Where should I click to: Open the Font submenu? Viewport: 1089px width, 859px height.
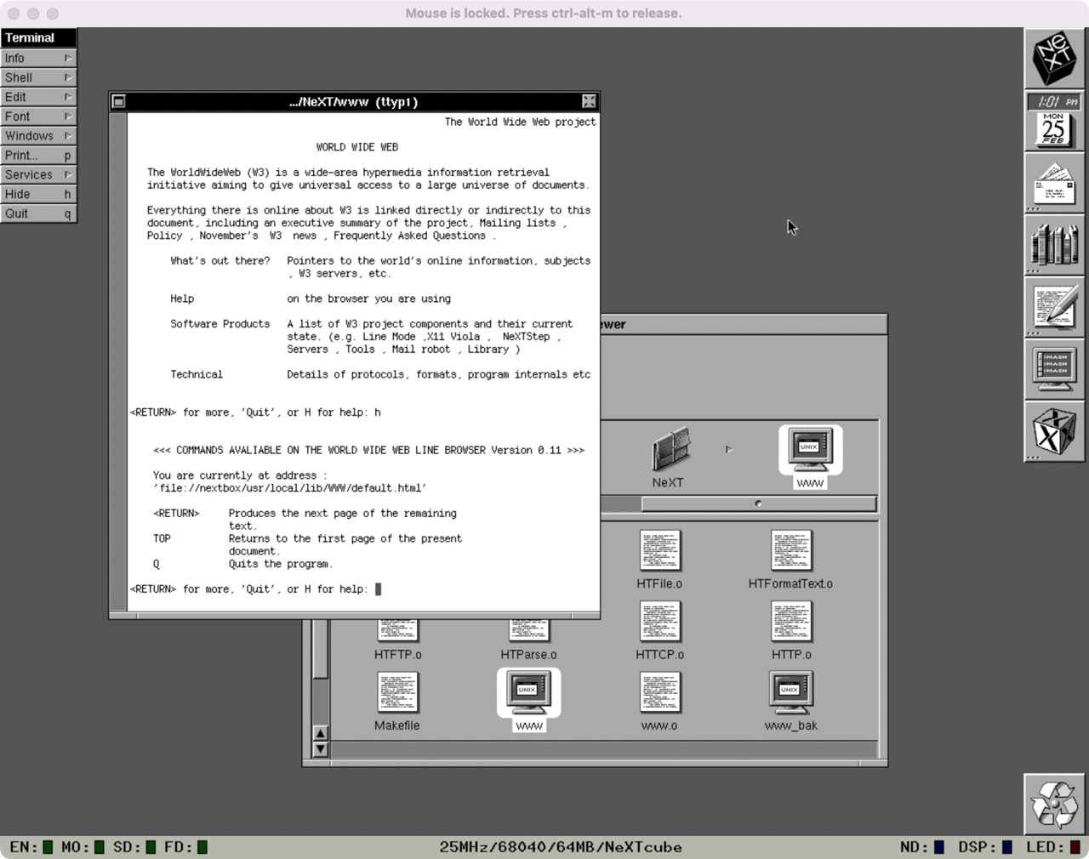point(38,117)
